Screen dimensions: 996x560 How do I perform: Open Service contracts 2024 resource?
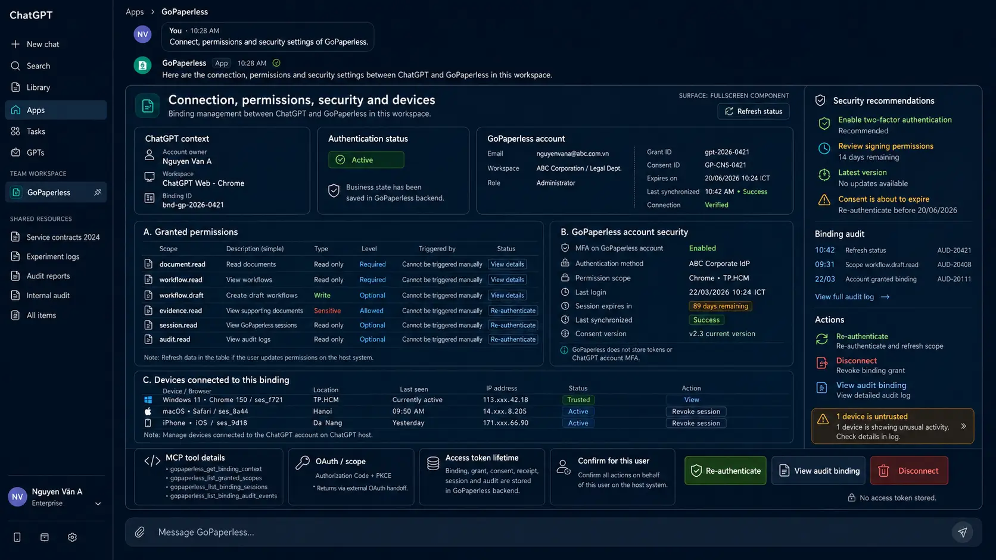[56, 237]
